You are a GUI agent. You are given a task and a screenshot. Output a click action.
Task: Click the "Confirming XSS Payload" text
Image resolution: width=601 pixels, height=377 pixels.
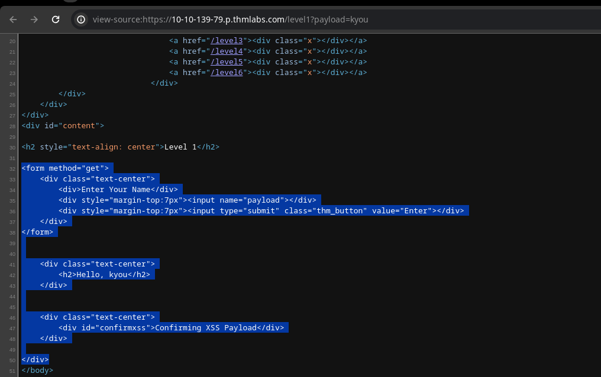pos(206,328)
